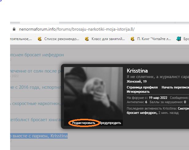Click the Krisstina username heading
Viewport: 189px width, 150px height.
point(139,71)
